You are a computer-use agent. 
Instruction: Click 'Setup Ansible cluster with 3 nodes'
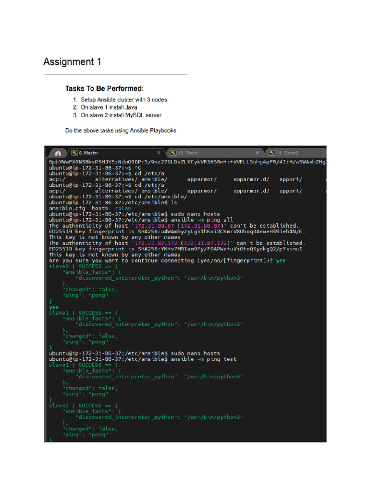point(124,100)
